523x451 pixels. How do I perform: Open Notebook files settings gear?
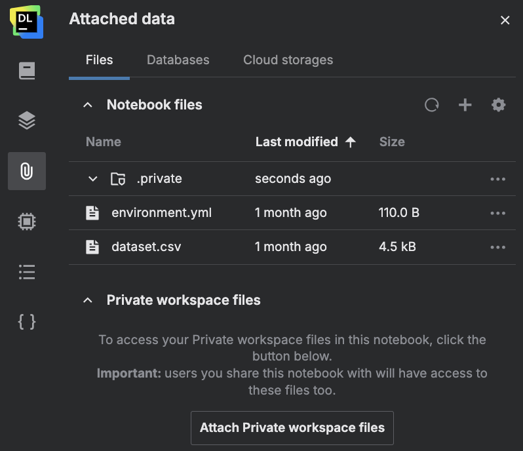[499, 105]
